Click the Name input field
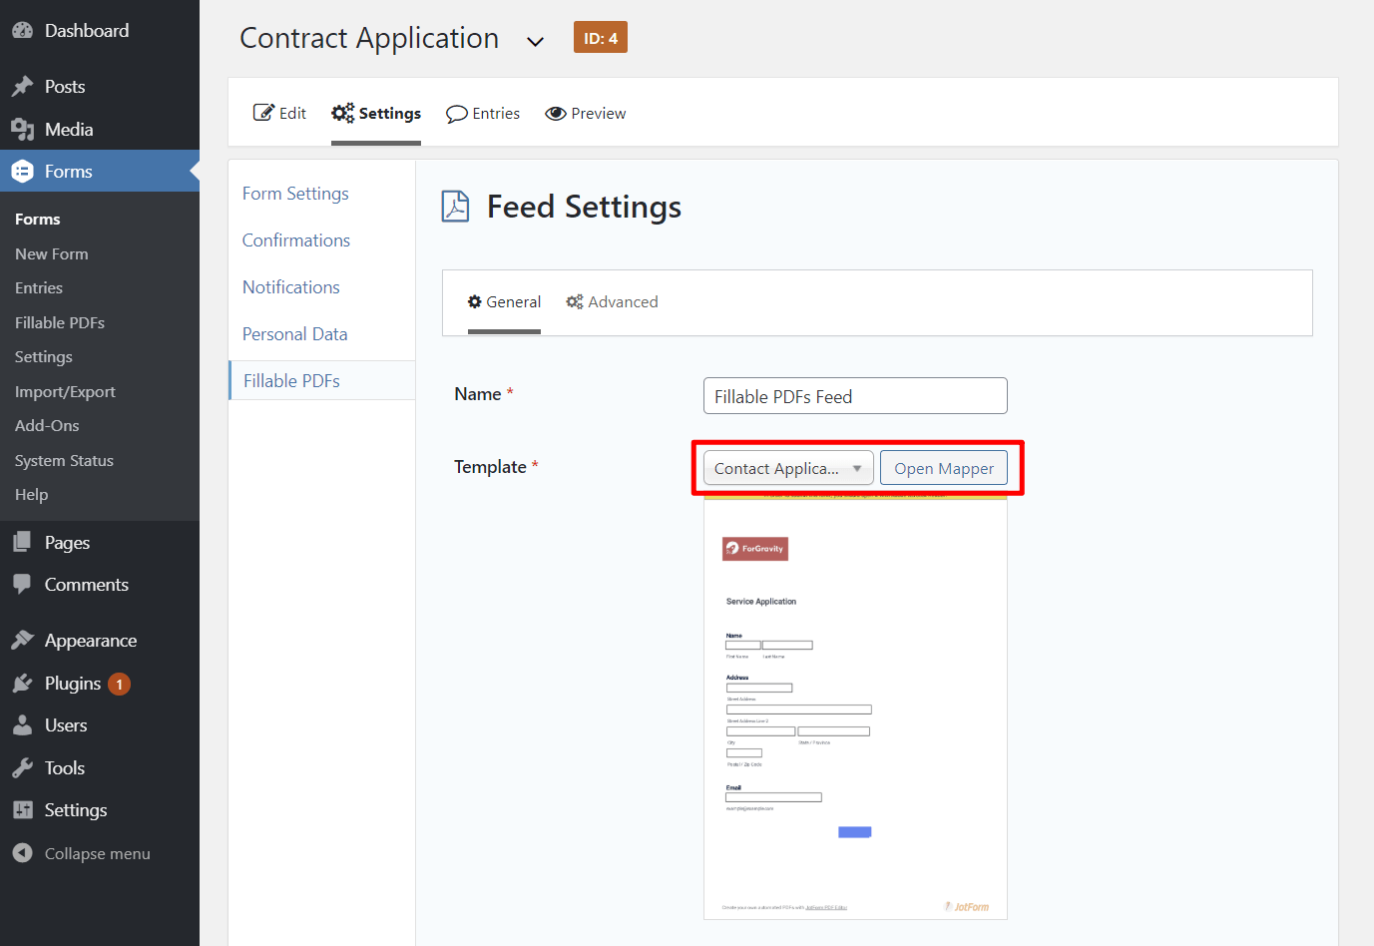This screenshot has width=1374, height=946. point(854,395)
